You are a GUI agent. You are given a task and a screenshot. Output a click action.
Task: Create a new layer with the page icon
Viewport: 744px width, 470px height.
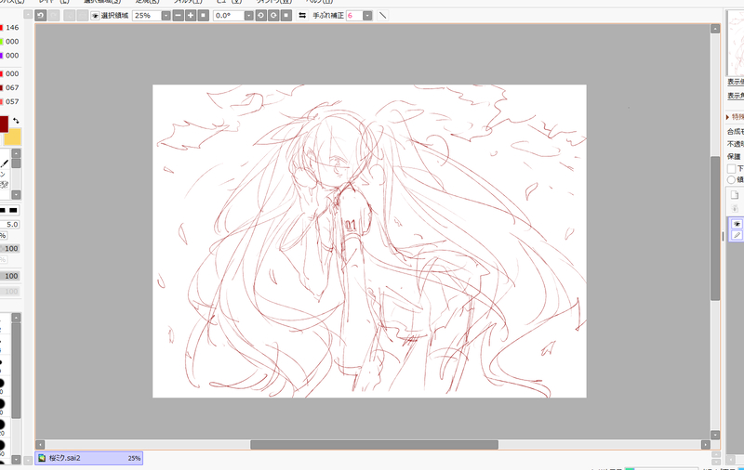735,195
